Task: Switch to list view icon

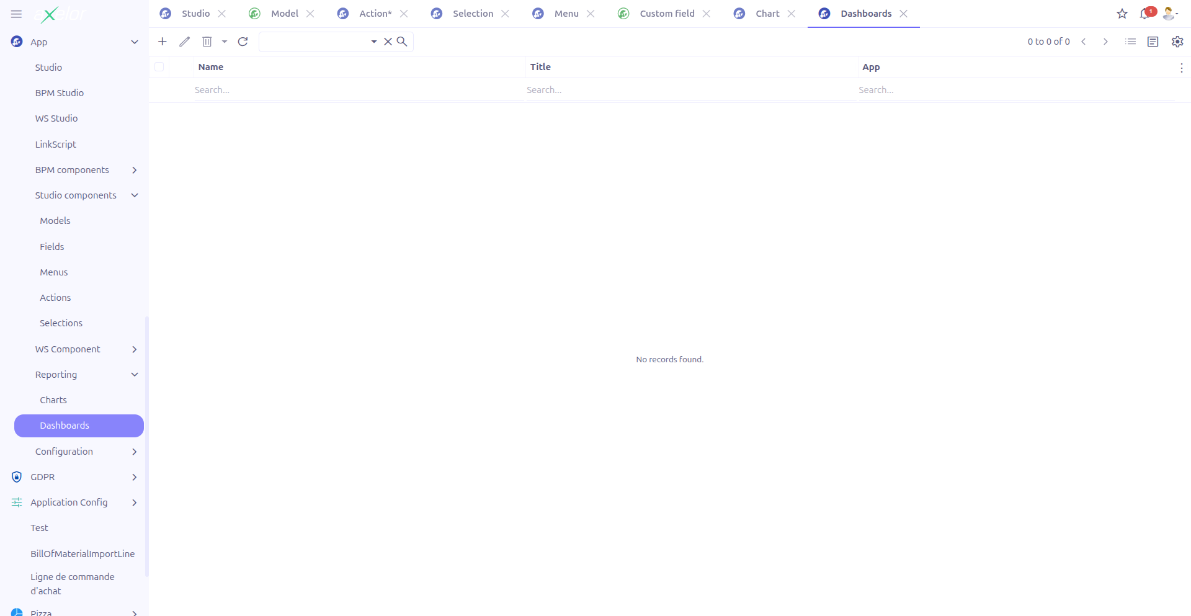Action: point(1130,42)
